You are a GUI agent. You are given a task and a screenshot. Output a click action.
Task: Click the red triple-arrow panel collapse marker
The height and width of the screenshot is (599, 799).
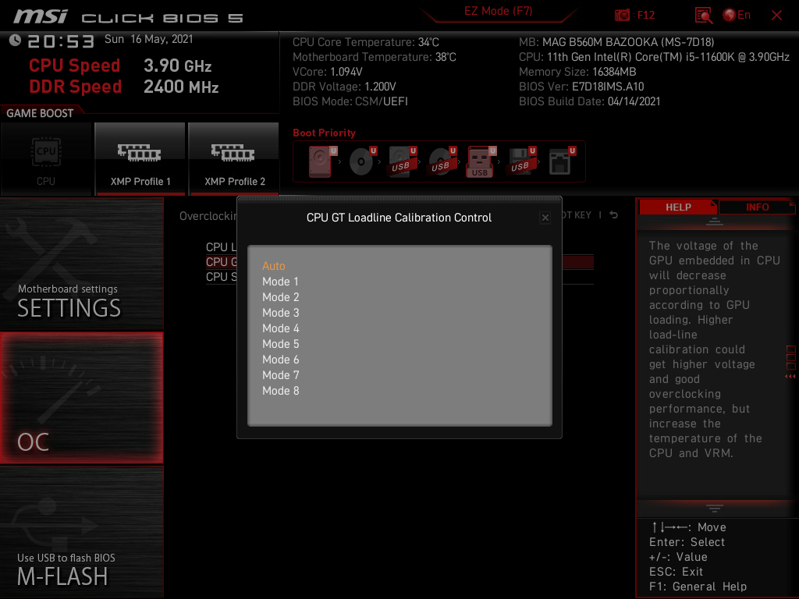(x=790, y=377)
